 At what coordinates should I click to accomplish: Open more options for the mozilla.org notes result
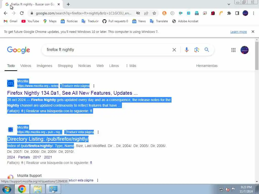[x=94, y=86]
